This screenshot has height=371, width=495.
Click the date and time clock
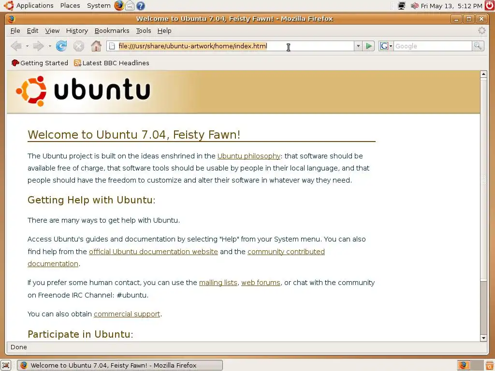tap(451, 6)
